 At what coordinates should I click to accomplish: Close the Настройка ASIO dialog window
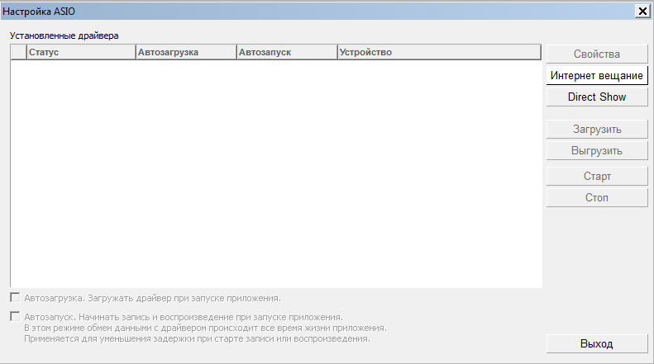(642, 11)
